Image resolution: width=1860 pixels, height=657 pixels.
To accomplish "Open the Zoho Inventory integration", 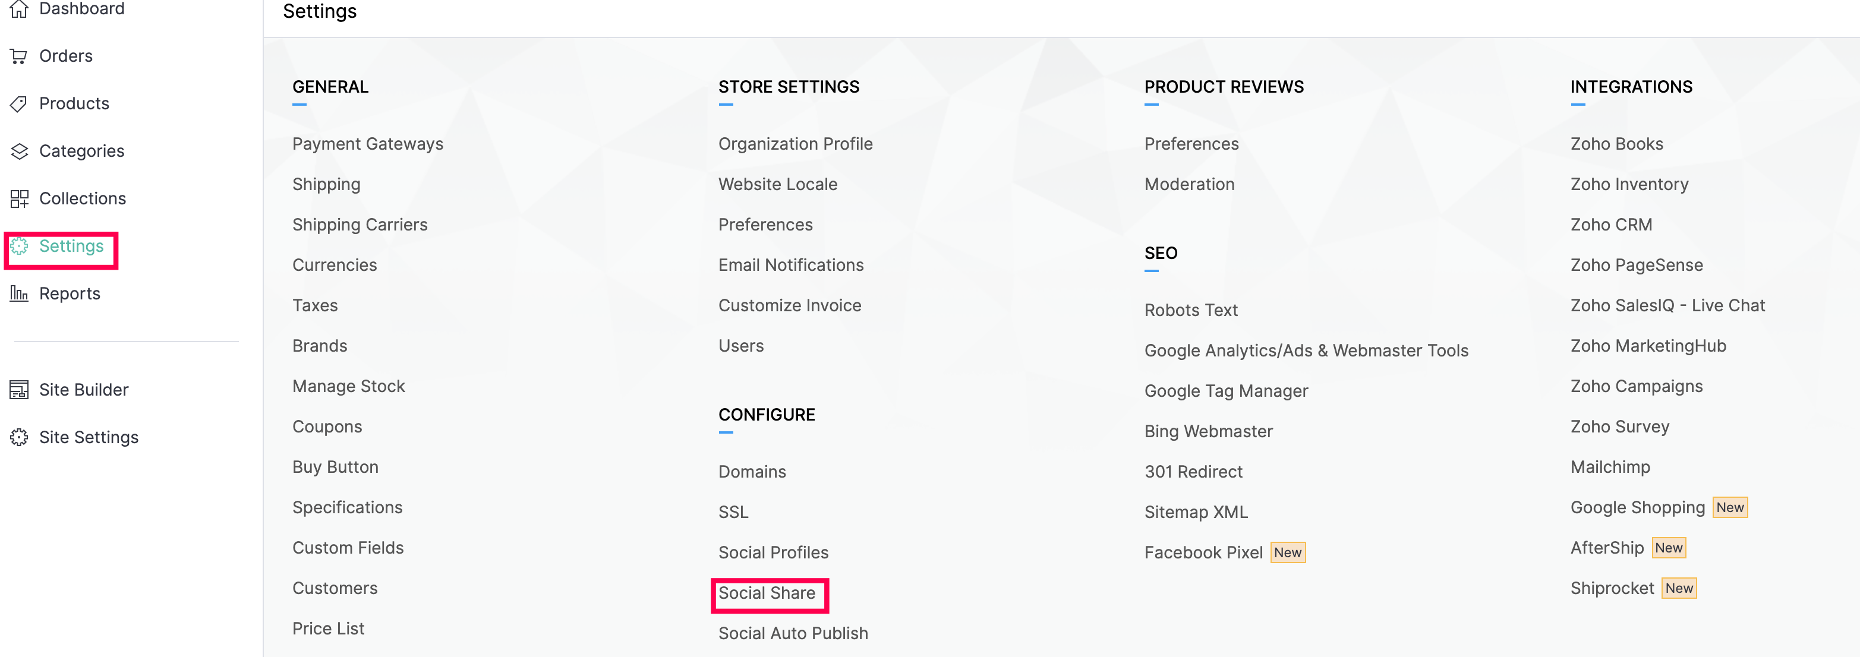I will (1629, 185).
